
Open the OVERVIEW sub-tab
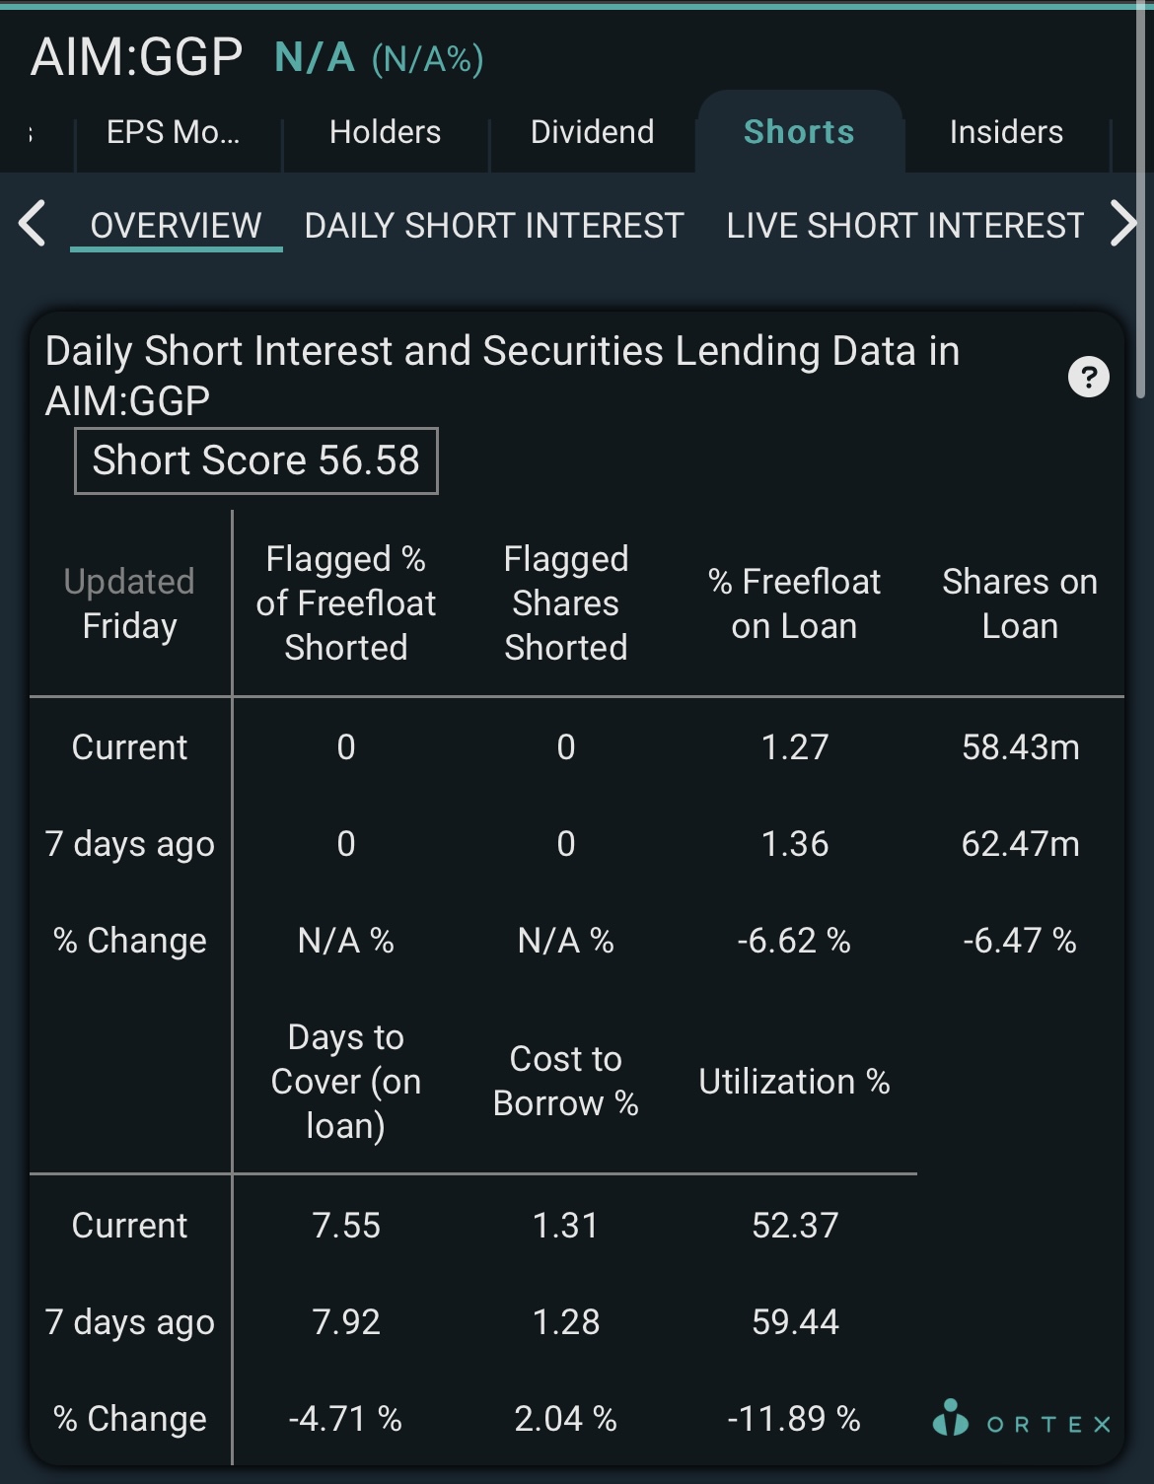(176, 226)
